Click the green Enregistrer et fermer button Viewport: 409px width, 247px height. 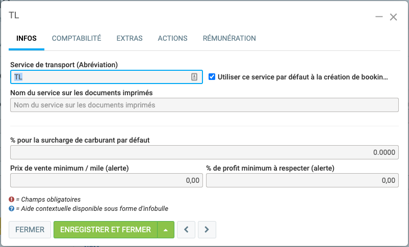pyautogui.click(x=106, y=230)
